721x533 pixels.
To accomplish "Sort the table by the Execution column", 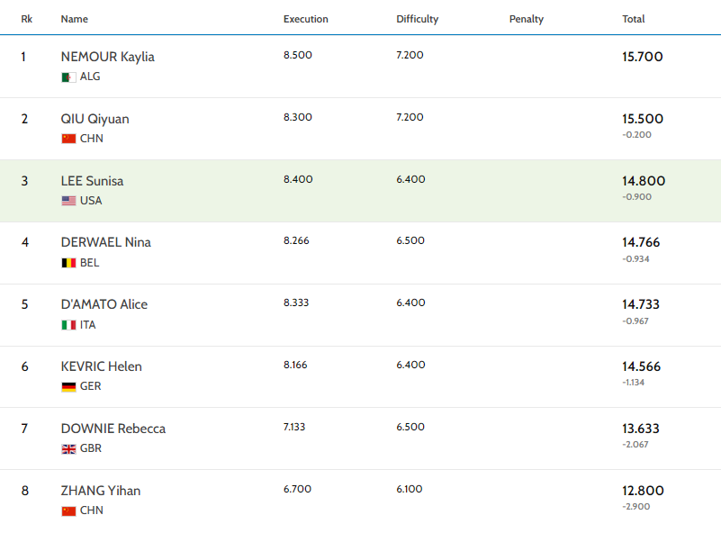I will (305, 18).
